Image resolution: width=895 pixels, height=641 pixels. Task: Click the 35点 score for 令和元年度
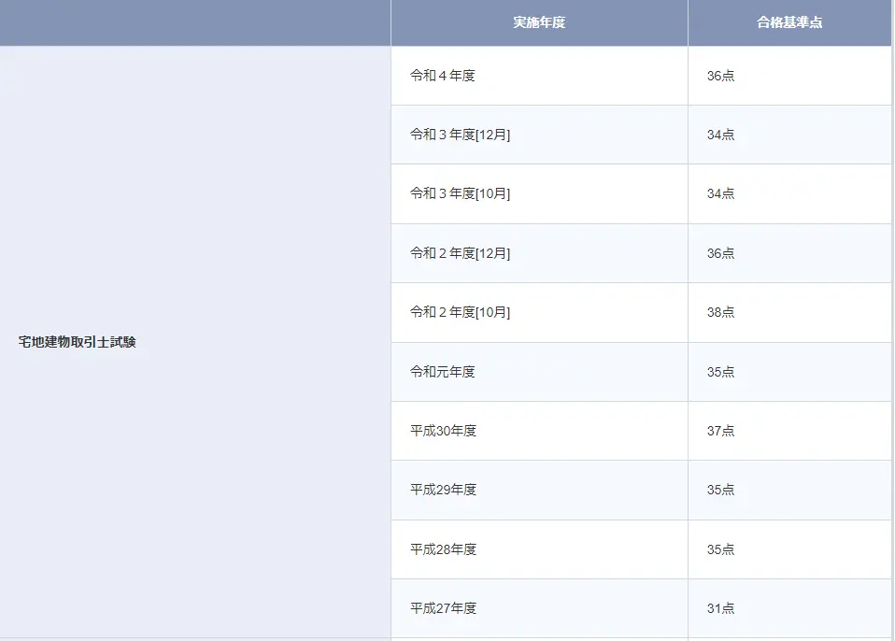click(x=790, y=372)
